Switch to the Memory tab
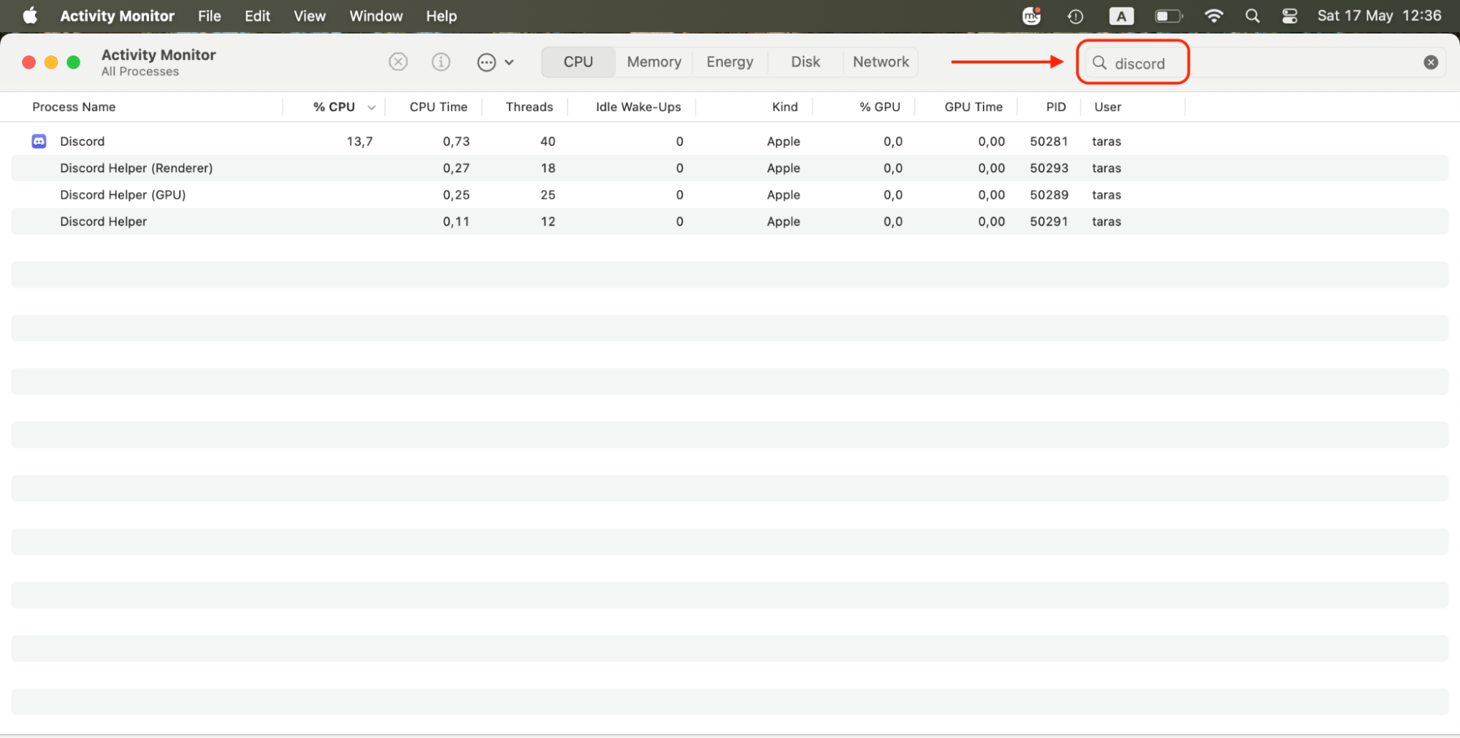The width and height of the screenshot is (1460, 738). click(x=653, y=62)
